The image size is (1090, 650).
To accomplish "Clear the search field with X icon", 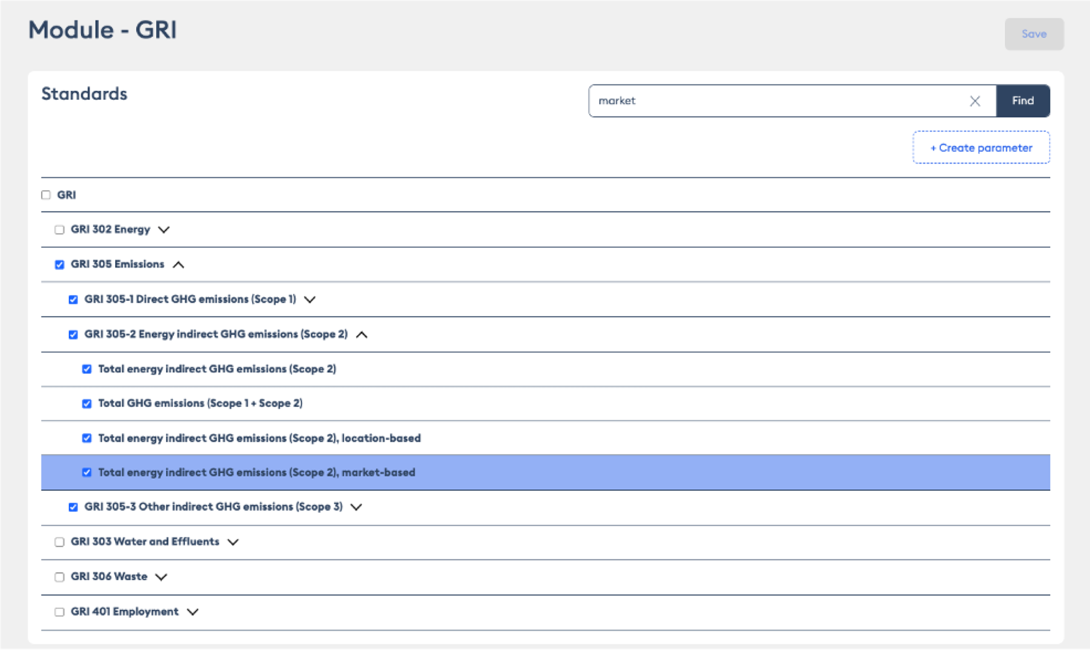I will pyautogui.click(x=975, y=101).
